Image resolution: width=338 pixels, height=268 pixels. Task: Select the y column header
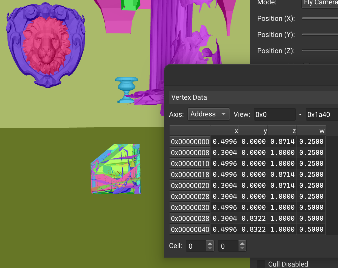coord(253,131)
